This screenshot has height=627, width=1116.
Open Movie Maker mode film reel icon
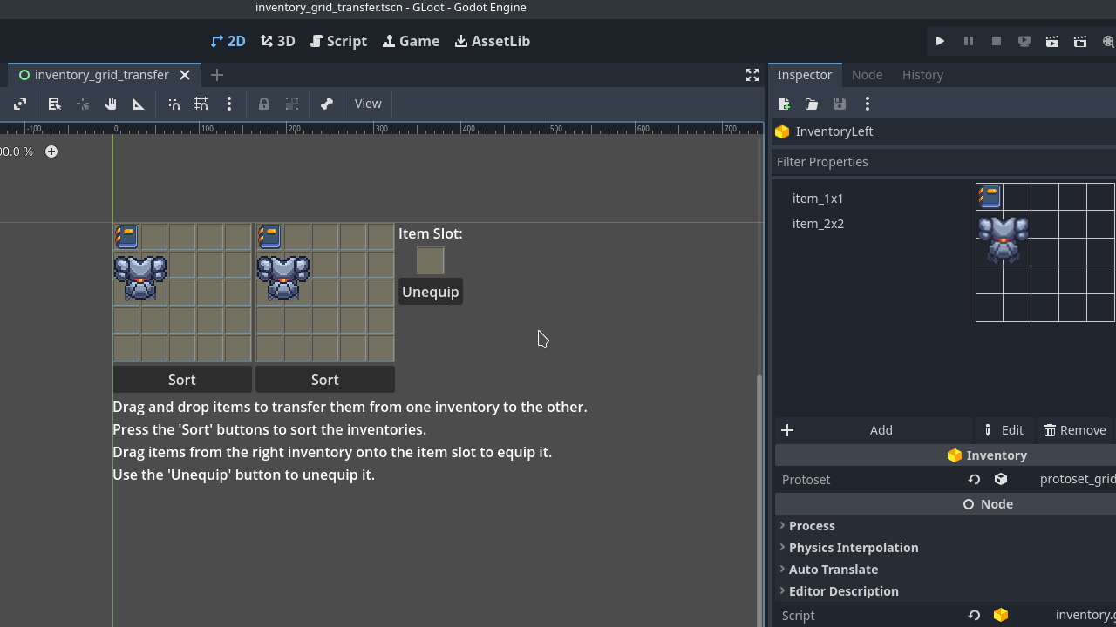pos(1107,41)
